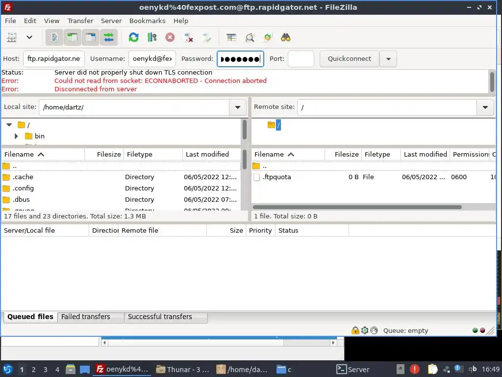Toggle the remote directory tree display
Image resolution: width=502 pixels, height=377 pixels.
point(91,37)
